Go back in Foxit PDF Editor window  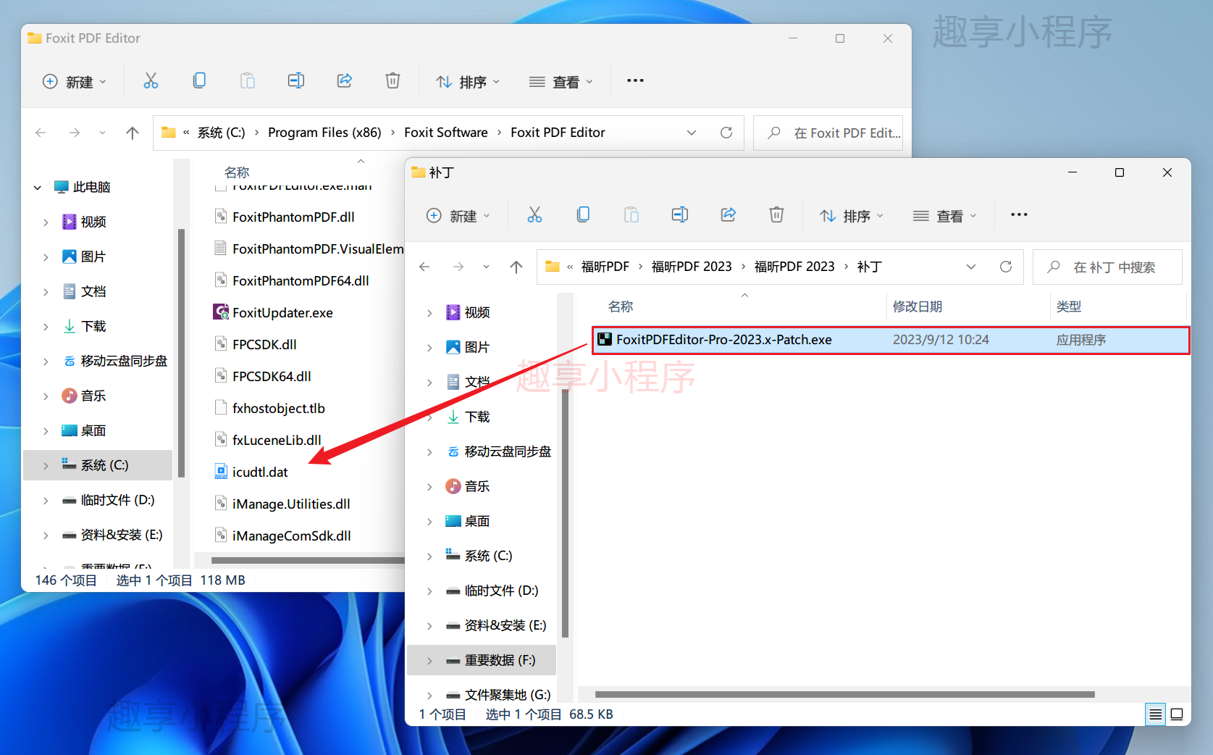[x=41, y=133]
